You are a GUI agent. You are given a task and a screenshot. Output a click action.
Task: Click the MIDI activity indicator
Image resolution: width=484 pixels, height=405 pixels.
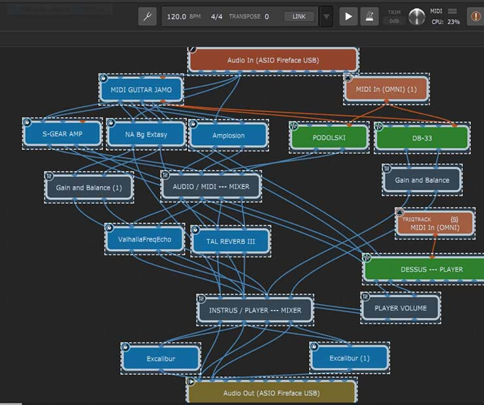(x=452, y=11)
